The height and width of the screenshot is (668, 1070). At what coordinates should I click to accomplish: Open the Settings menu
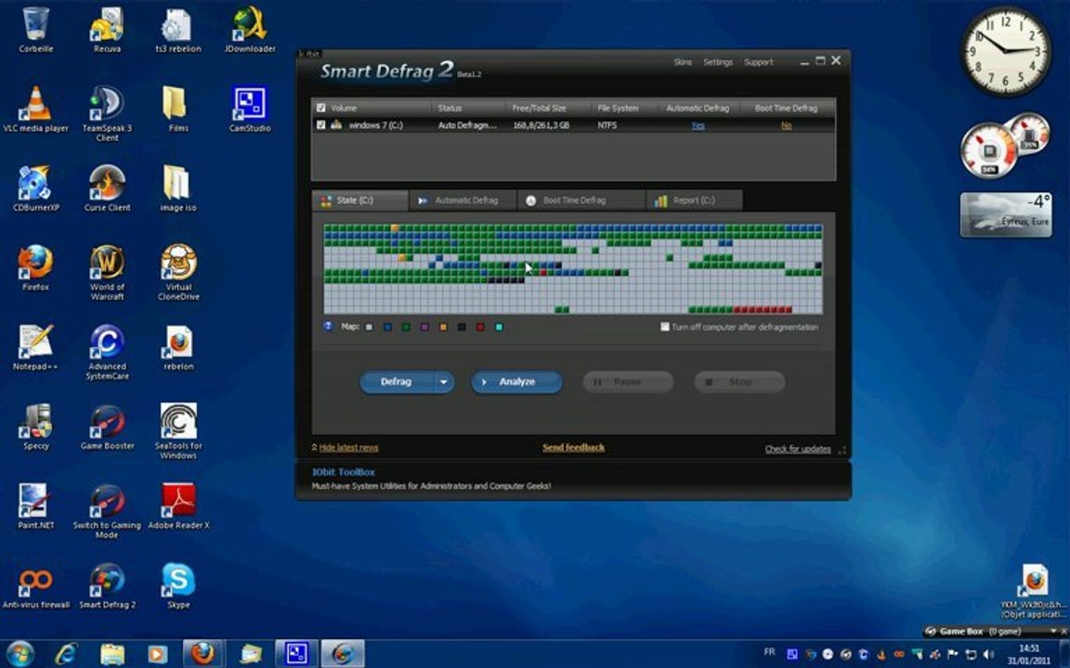[718, 62]
